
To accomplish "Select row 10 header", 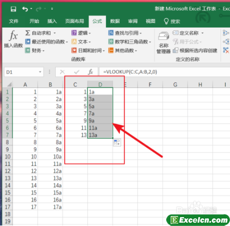I will (8, 156).
